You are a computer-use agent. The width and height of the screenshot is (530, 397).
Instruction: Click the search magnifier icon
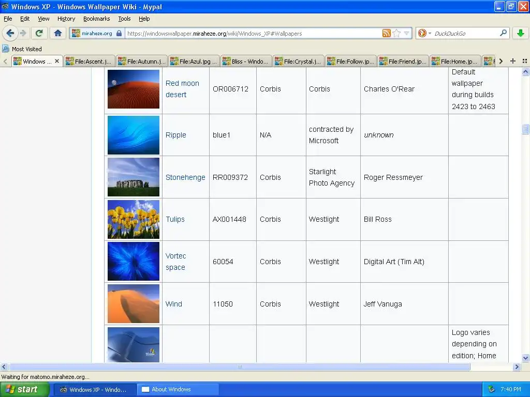coord(503,33)
